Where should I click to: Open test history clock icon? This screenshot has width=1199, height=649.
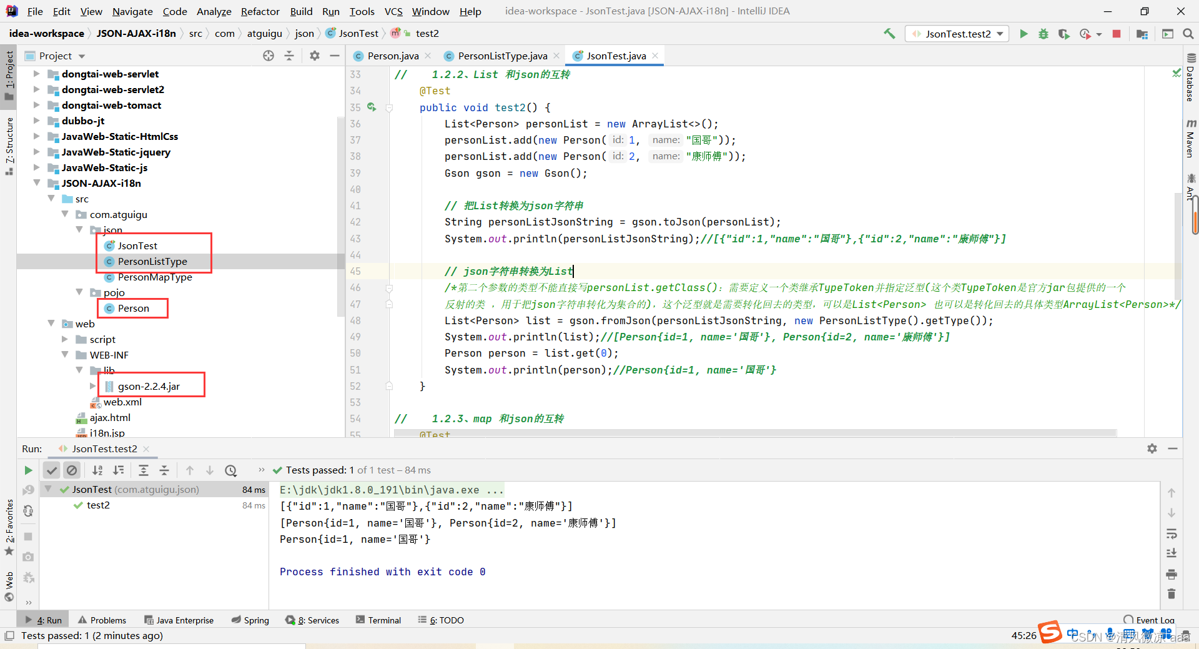click(x=231, y=470)
